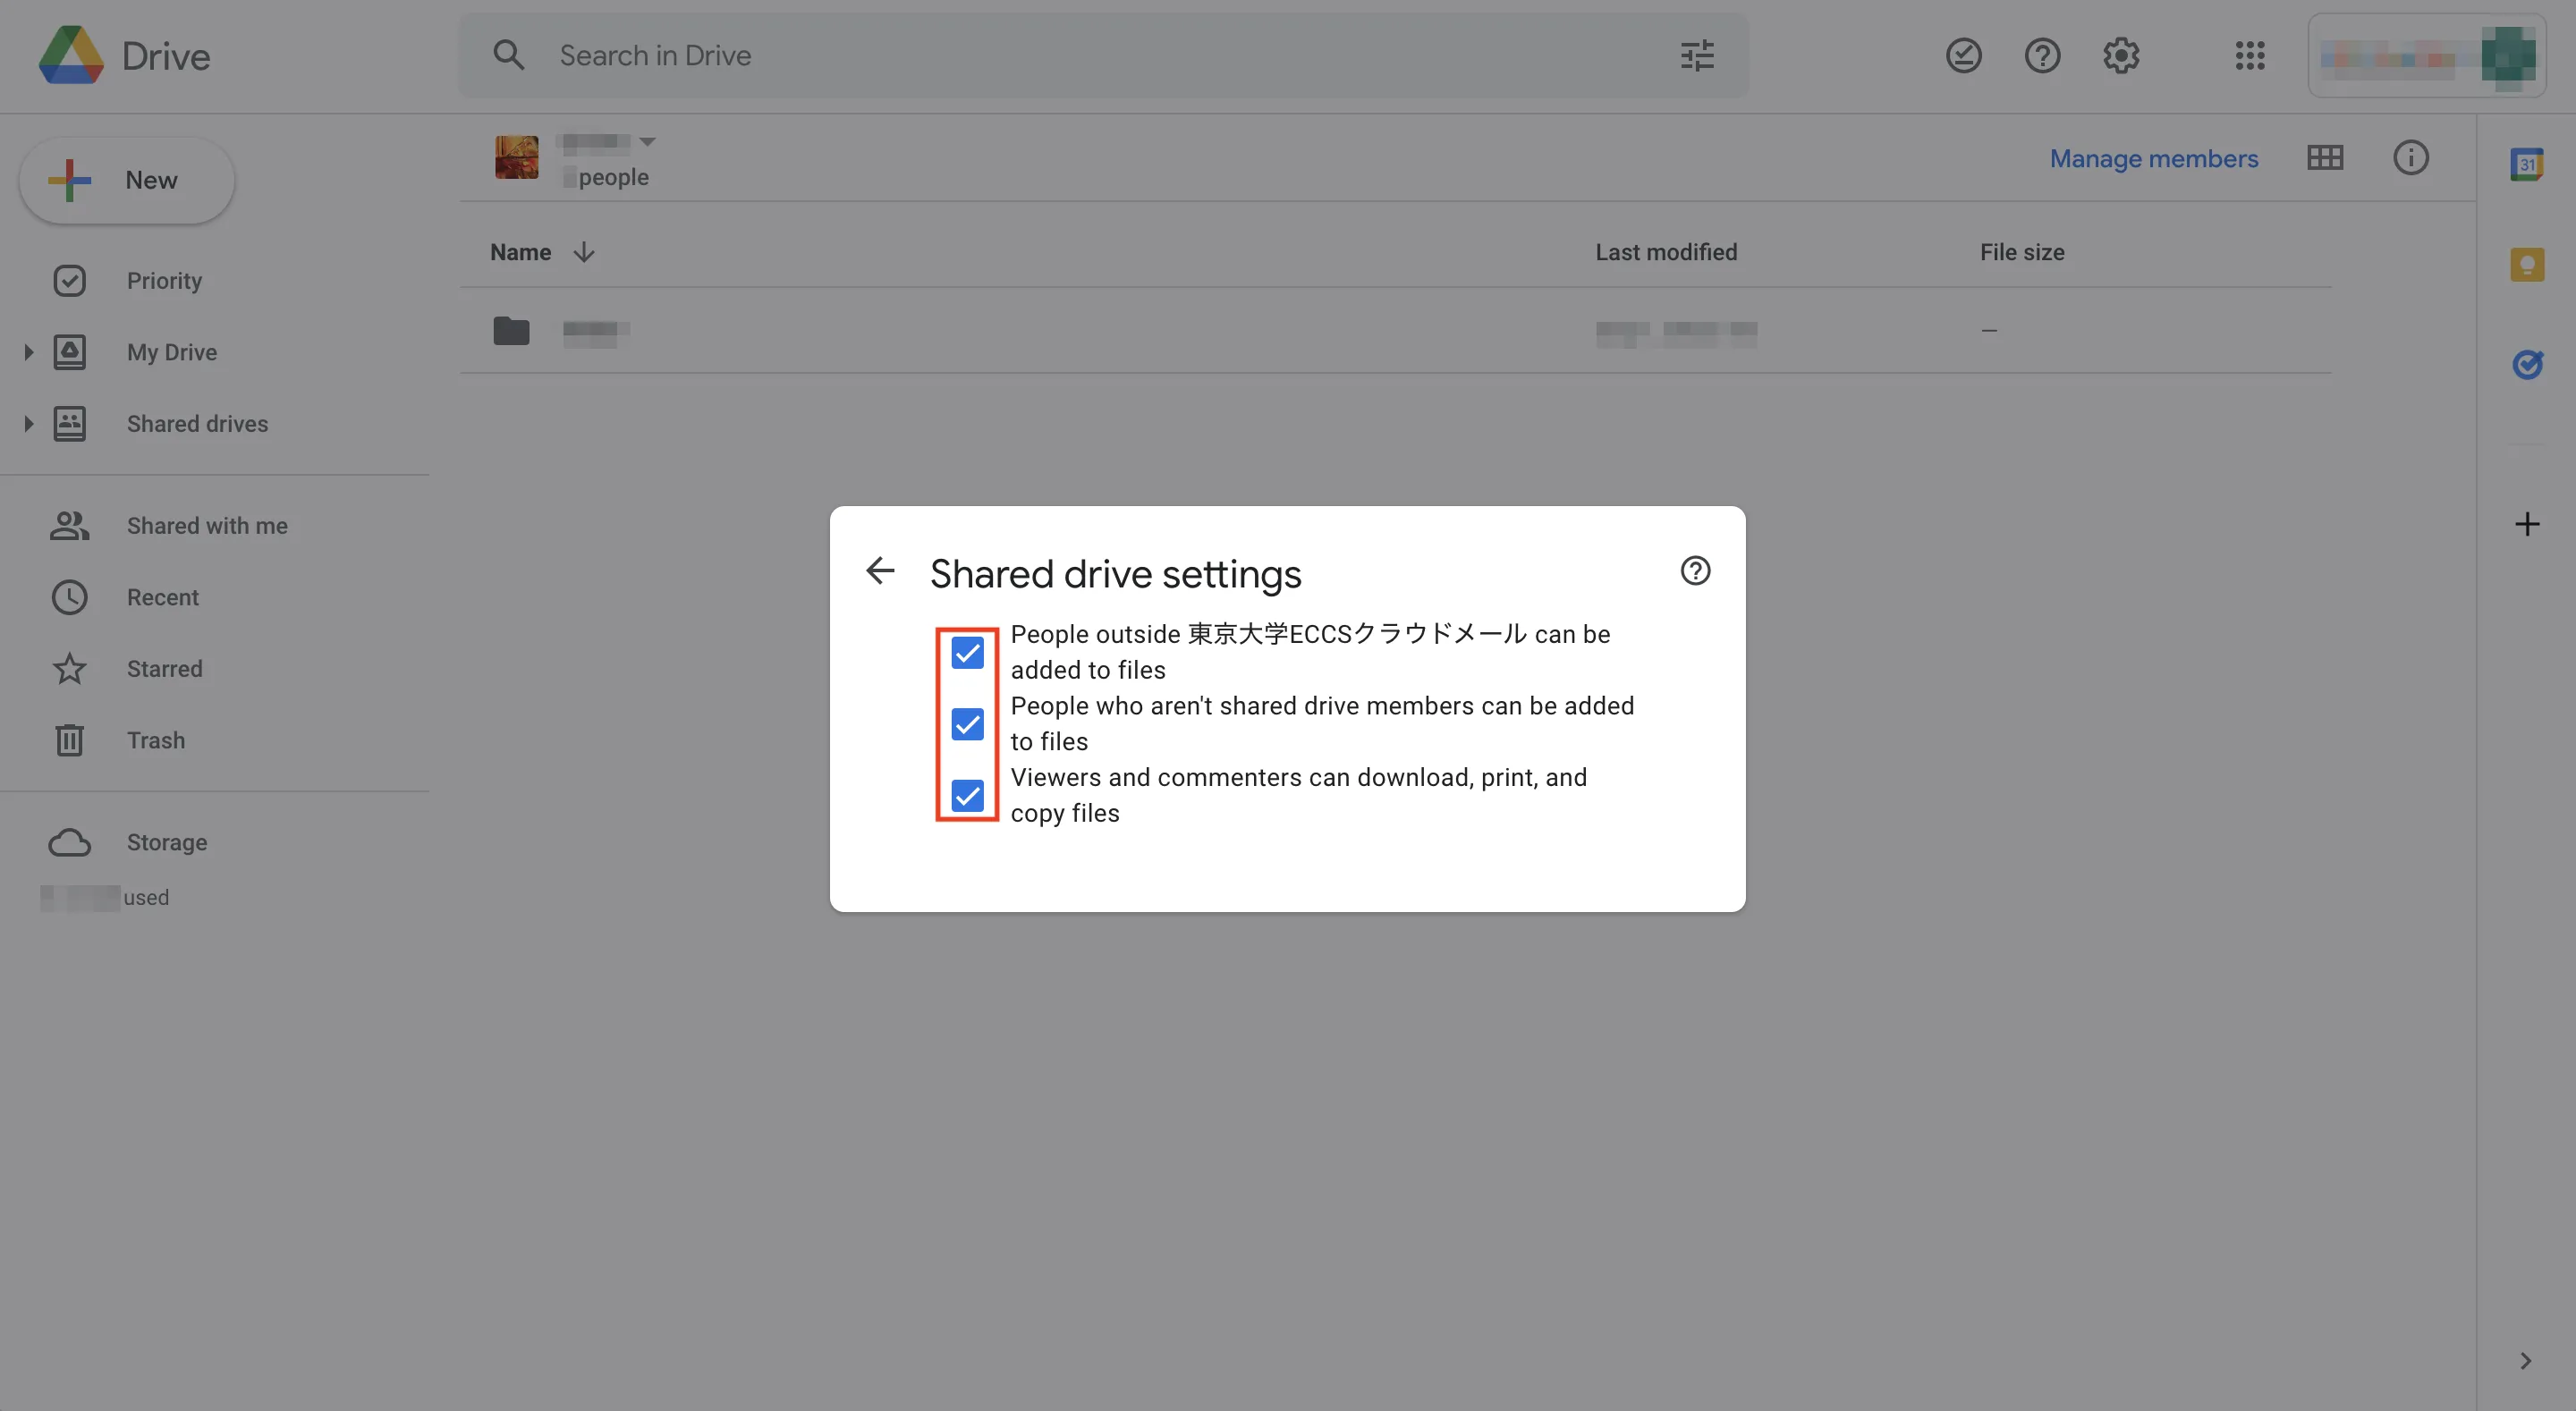Image resolution: width=2576 pixels, height=1411 pixels.
Task: Open the Google apps grid launcher
Action: coord(2249,56)
